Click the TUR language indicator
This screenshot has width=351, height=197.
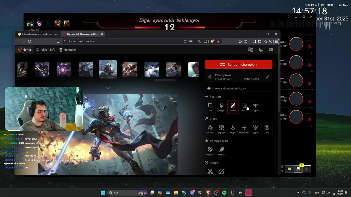[x=317, y=193]
